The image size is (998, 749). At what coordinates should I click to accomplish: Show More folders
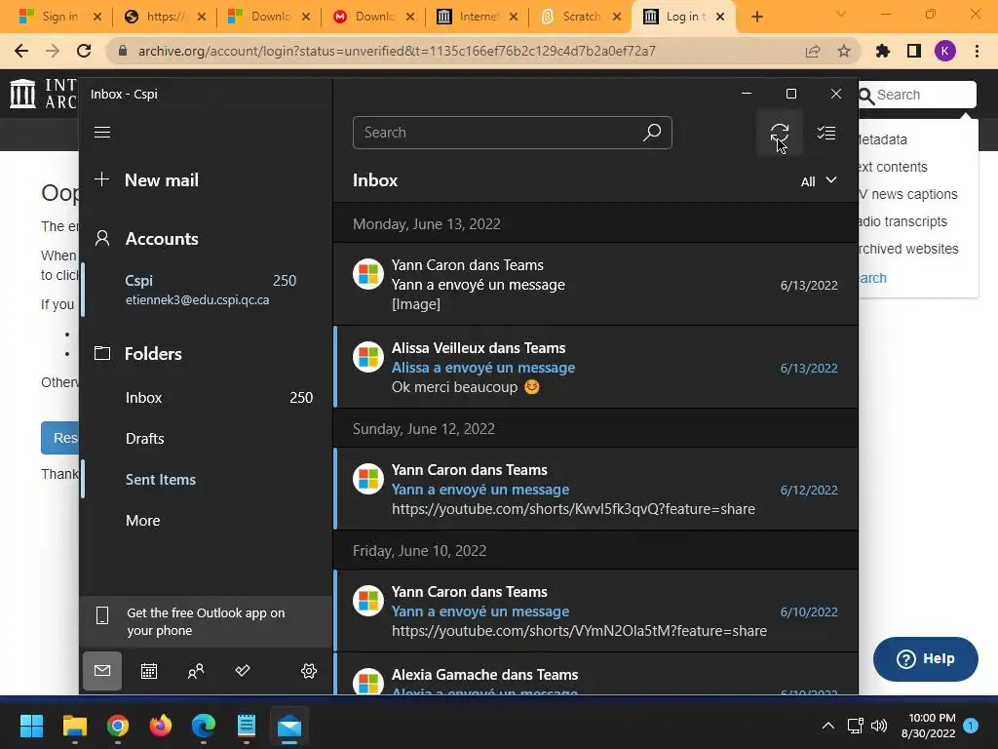207,521
